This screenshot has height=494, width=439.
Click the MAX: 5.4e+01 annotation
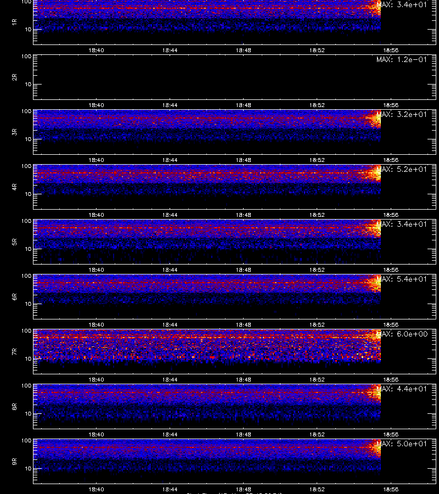click(x=402, y=279)
